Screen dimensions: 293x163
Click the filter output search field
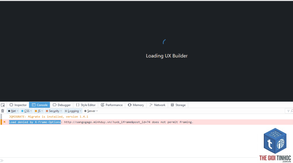coord(289,111)
